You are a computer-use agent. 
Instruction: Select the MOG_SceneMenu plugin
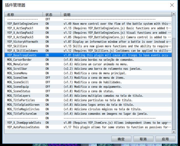point(88,73)
